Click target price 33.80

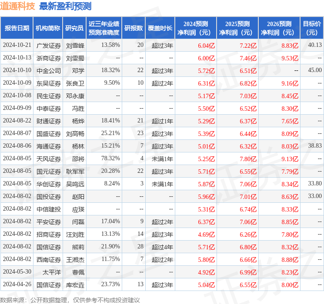click(315, 183)
